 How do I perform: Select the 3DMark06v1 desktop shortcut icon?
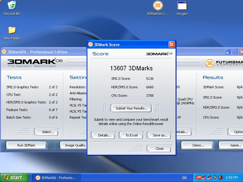tap(158, 6)
